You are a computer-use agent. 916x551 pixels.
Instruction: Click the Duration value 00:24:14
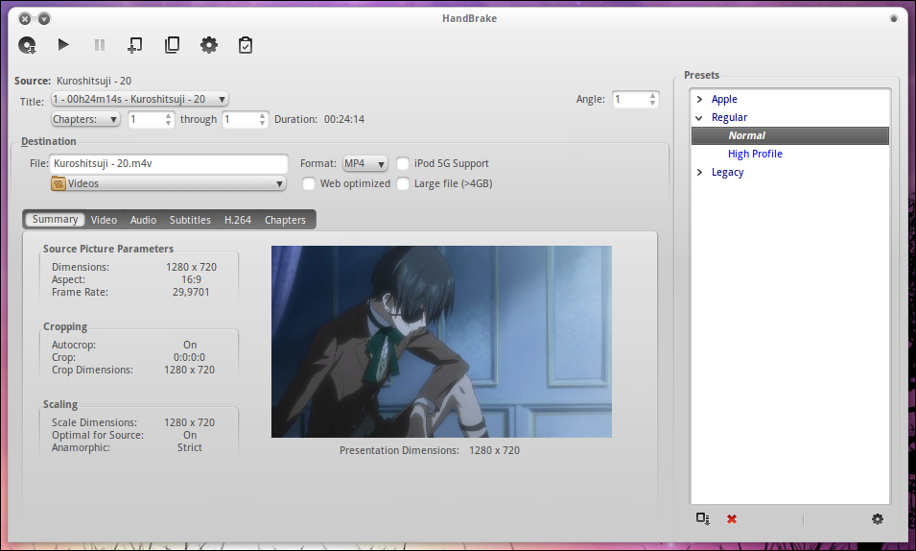click(x=344, y=119)
